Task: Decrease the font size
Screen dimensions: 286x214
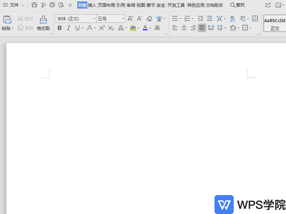Action: pos(139,18)
